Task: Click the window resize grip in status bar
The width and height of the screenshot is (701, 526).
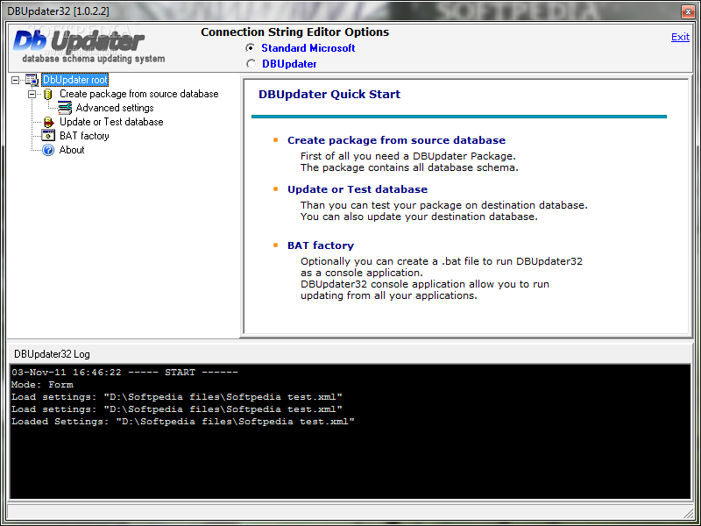Action: pos(688,513)
